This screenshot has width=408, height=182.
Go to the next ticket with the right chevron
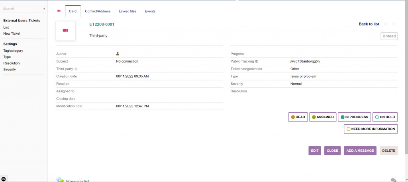[393, 24]
